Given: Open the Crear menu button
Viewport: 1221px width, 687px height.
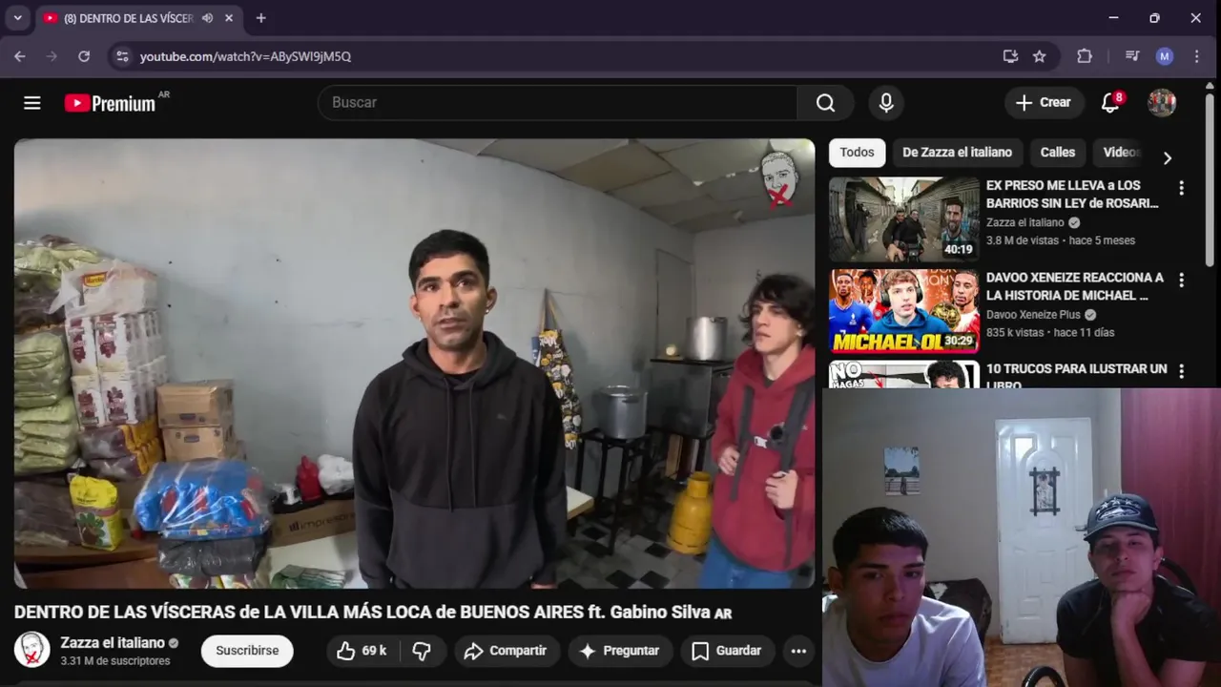Looking at the screenshot, I should 1044,103.
